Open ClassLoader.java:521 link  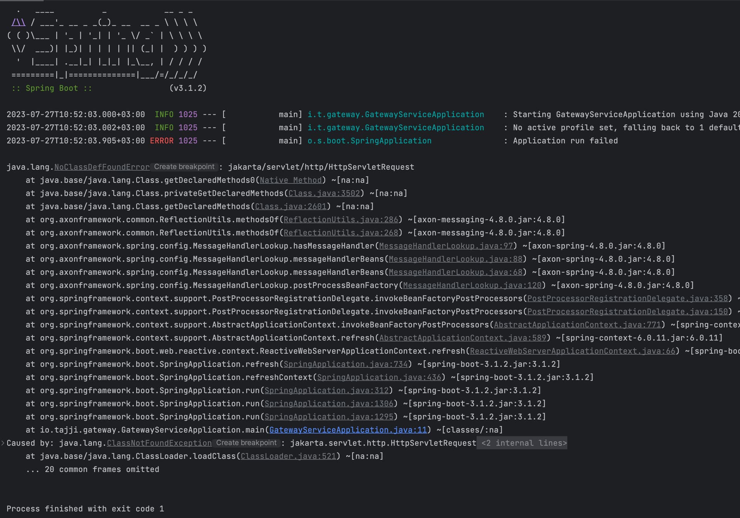click(288, 456)
